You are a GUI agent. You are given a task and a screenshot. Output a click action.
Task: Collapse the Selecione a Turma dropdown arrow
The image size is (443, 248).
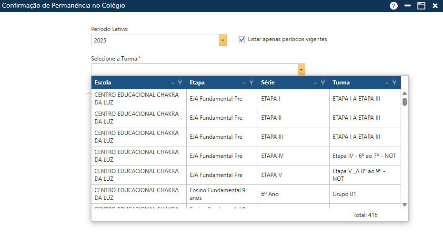click(301, 70)
